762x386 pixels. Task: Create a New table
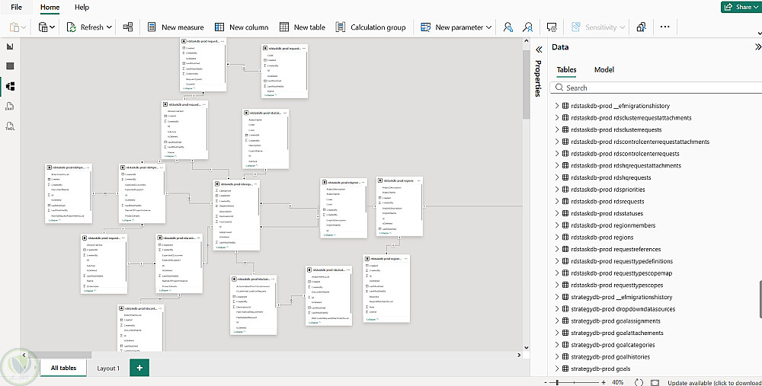tap(303, 27)
